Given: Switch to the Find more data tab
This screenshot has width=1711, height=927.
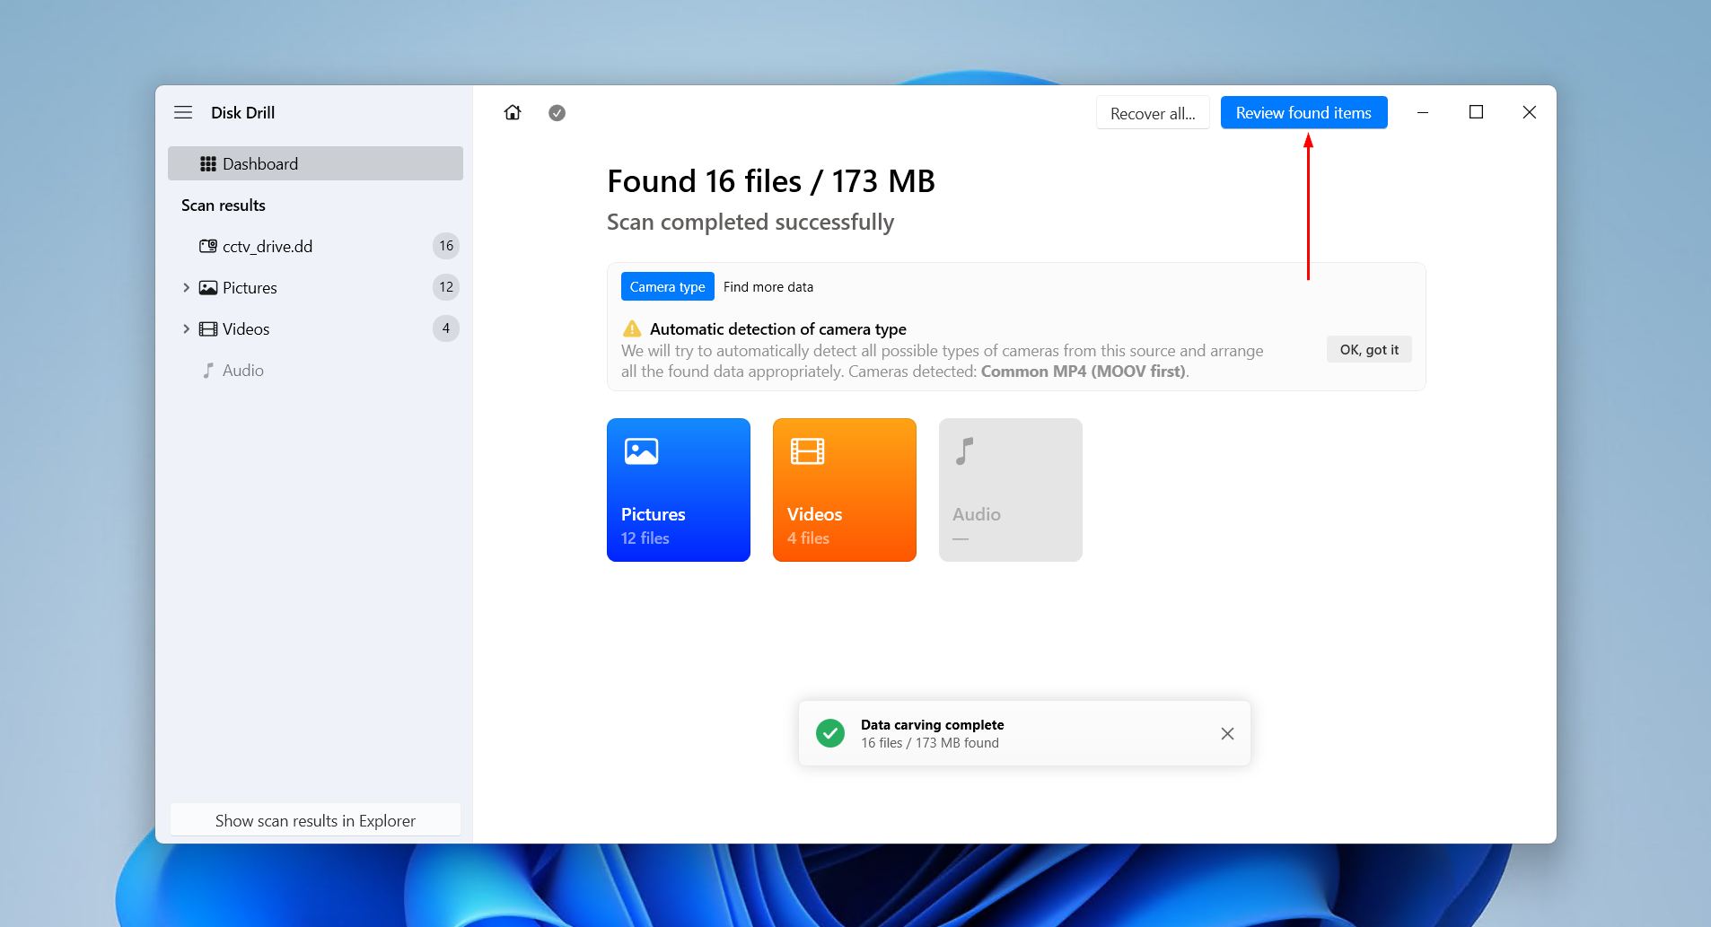Looking at the screenshot, I should (x=768, y=286).
